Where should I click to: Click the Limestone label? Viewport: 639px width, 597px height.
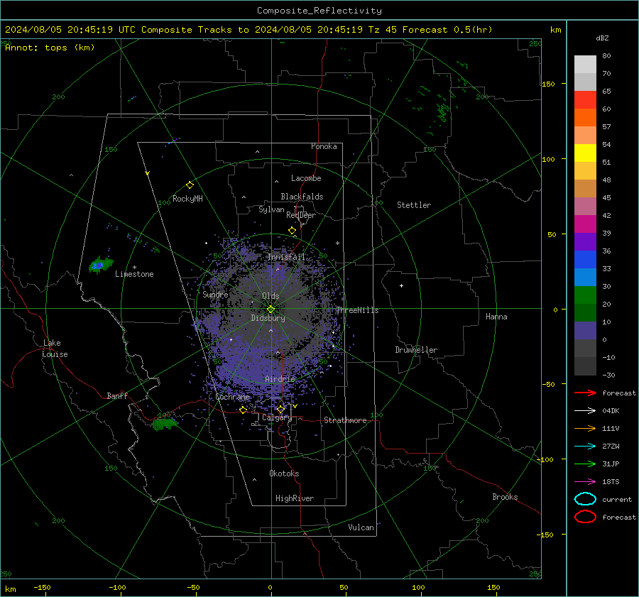click(134, 274)
